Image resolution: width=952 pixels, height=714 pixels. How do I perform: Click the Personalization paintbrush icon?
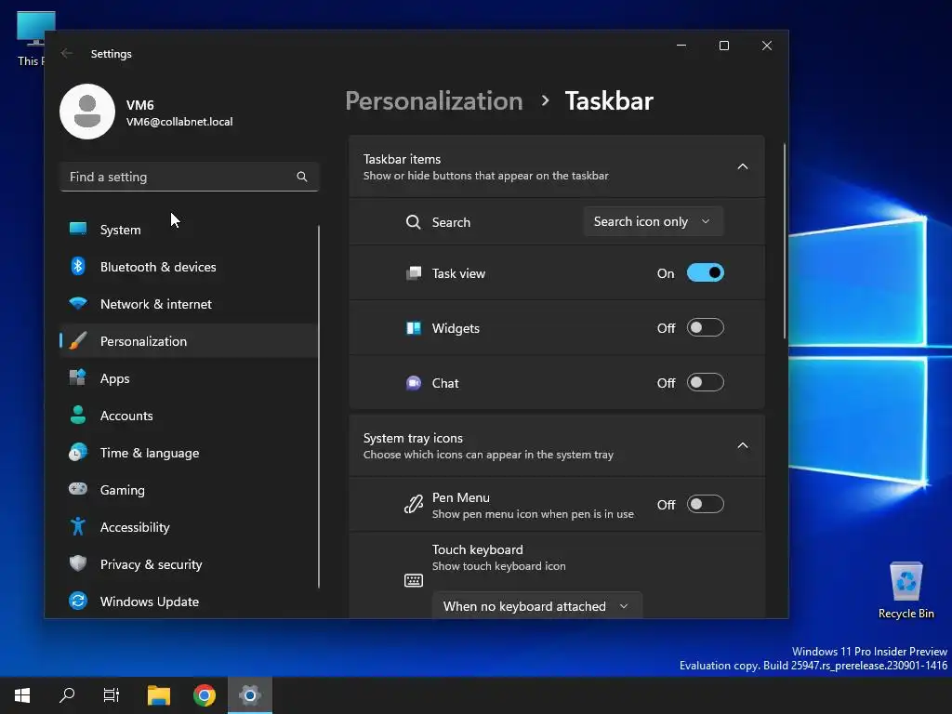tap(78, 340)
